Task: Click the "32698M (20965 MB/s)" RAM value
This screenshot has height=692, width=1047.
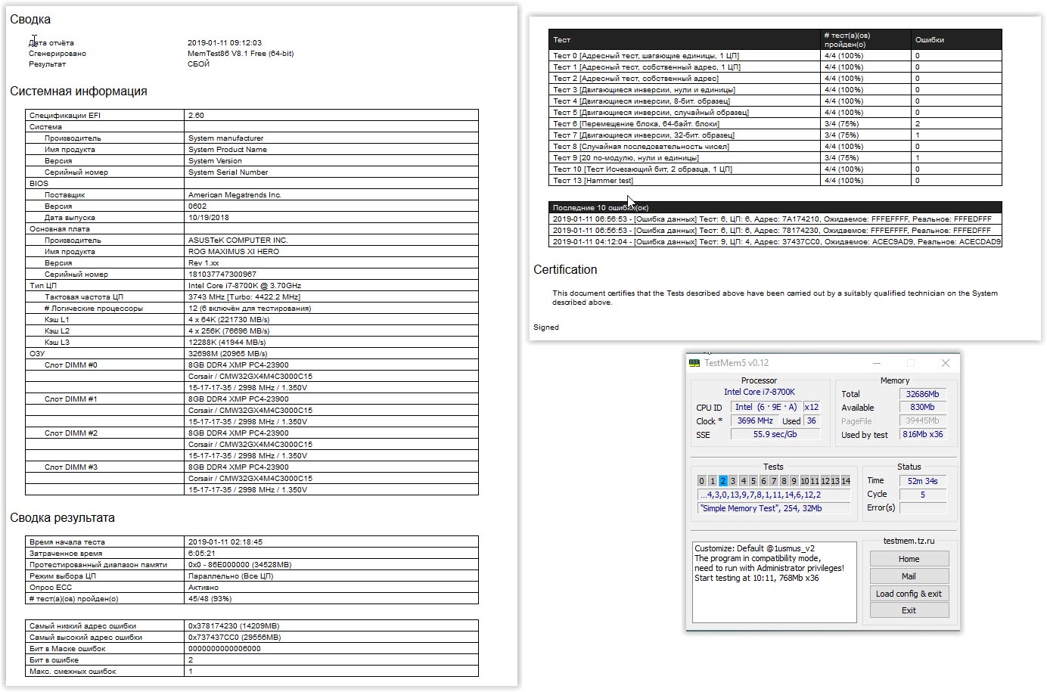Action: coord(228,354)
